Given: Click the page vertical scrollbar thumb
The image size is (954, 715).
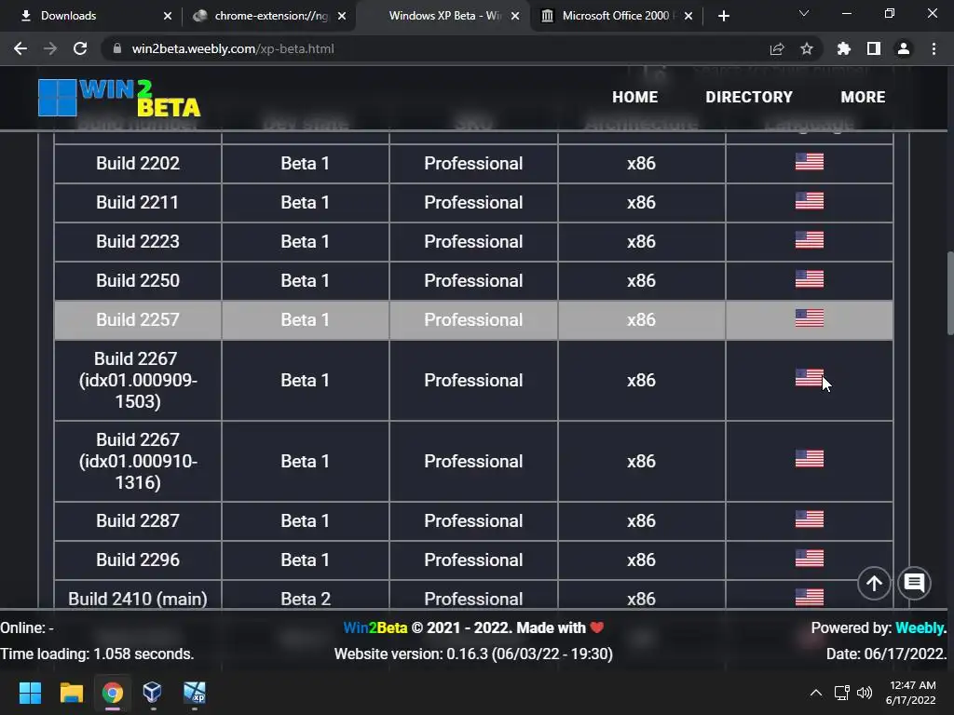Looking at the screenshot, I should click(949, 292).
